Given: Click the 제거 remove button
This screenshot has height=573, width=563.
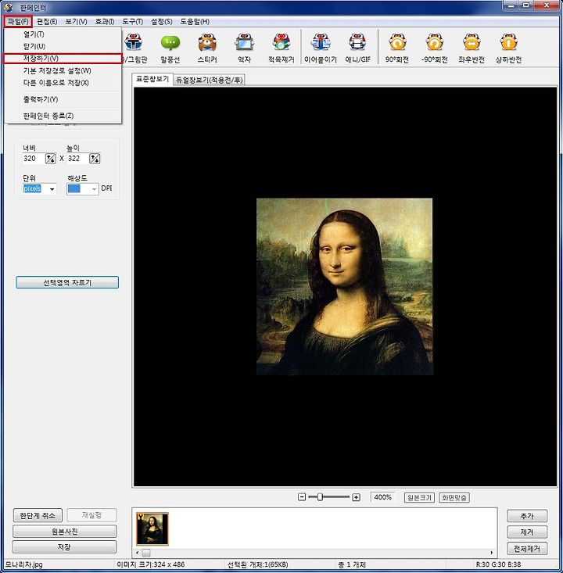Looking at the screenshot, I should 527,532.
